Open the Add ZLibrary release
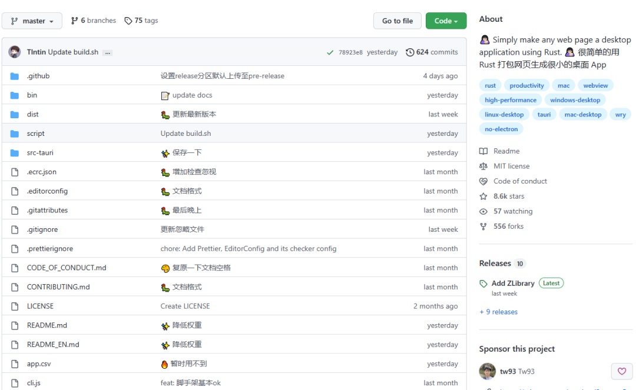This screenshot has width=636, height=390. coord(512,283)
